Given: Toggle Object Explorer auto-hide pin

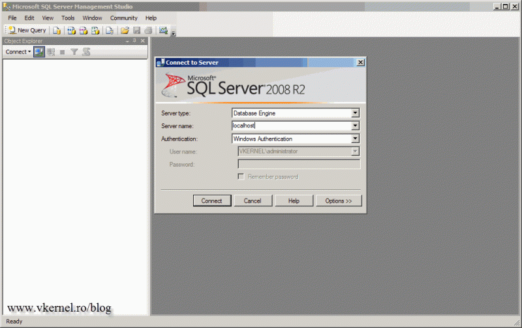Looking at the screenshot, I should (x=134, y=41).
